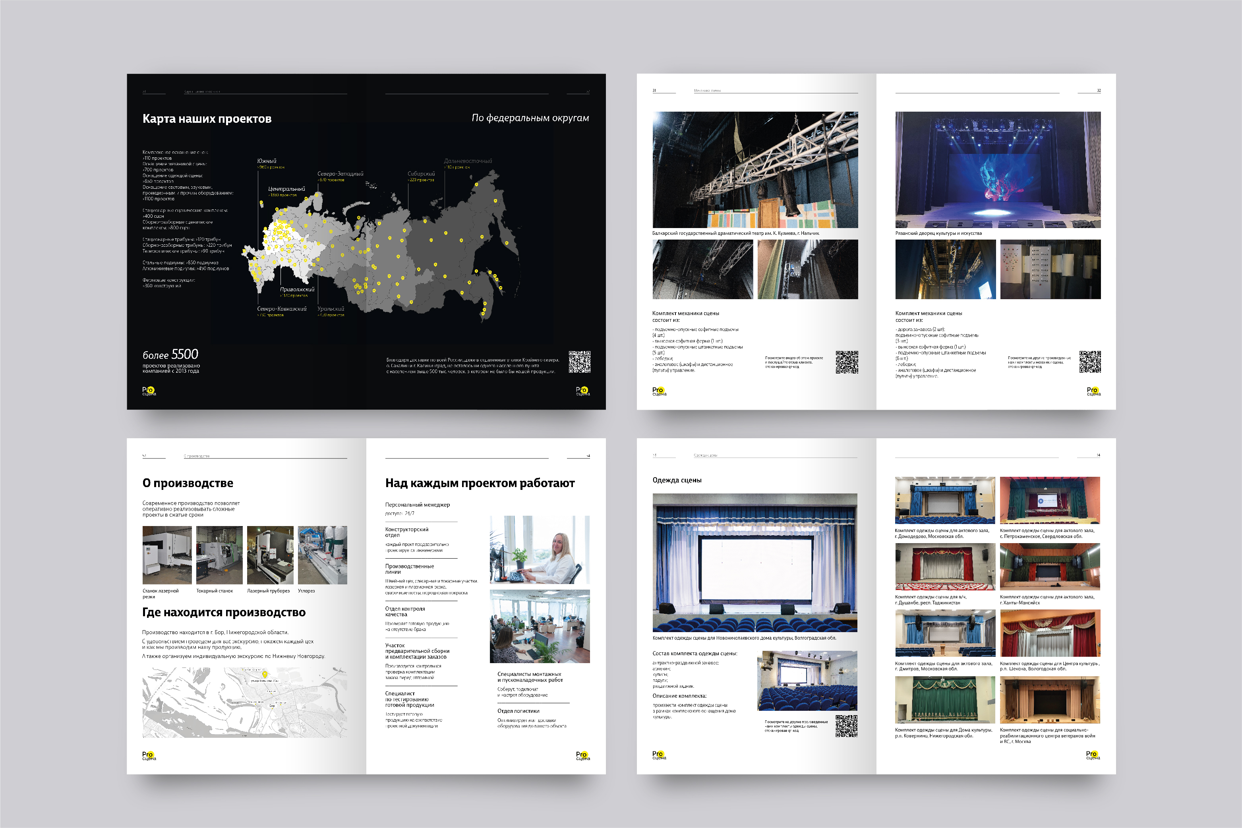Open the Балкарский драматический театр main photo
This screenshot has width=1242, height=828.
tap(755, 170)
